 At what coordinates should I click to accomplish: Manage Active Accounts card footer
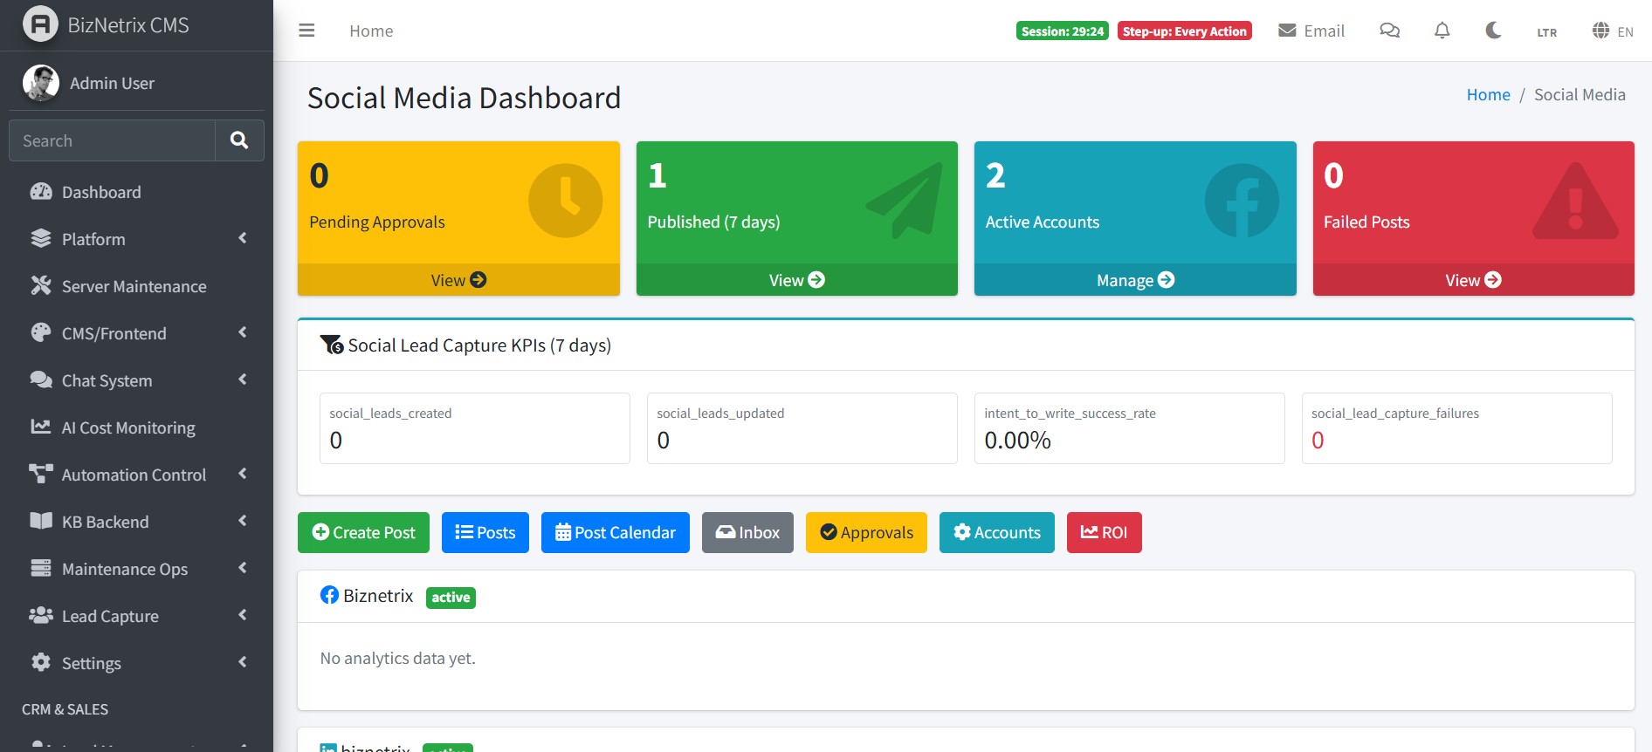point(1135,280)
